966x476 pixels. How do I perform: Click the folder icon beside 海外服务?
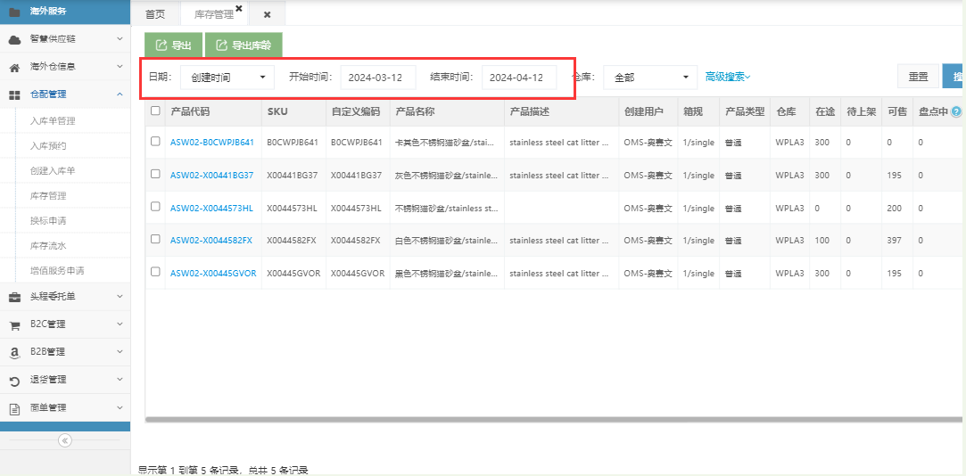[14, 11]
